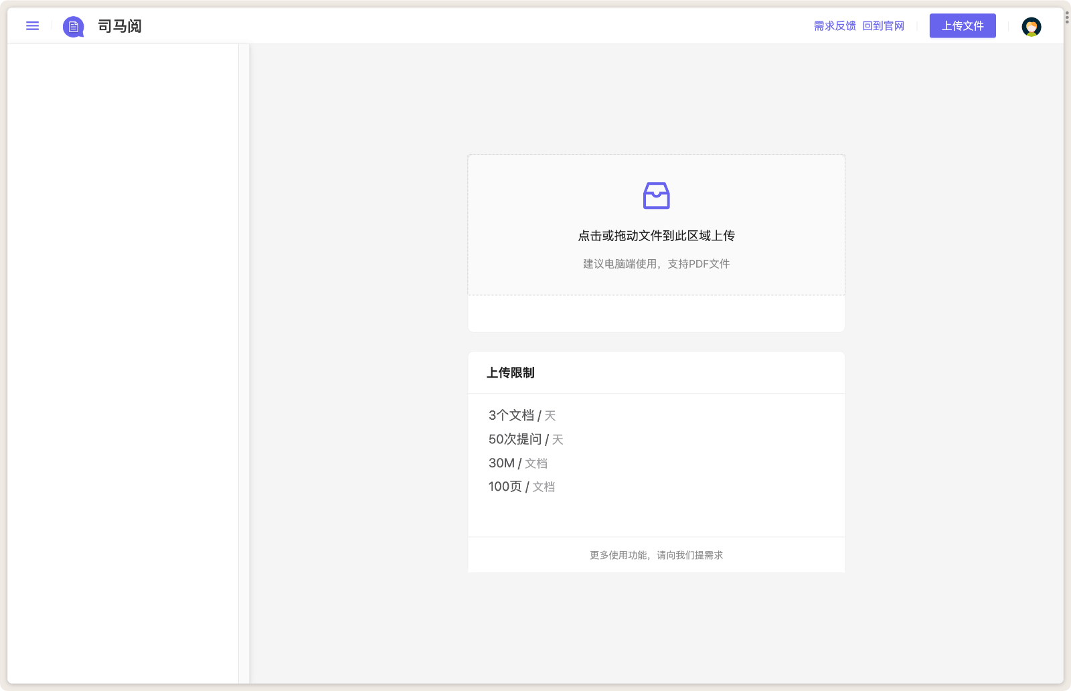This screenshot has width=1071, height=691.
Task: Select the purple chat-document icon beside the app name
Action: (73, 27)
